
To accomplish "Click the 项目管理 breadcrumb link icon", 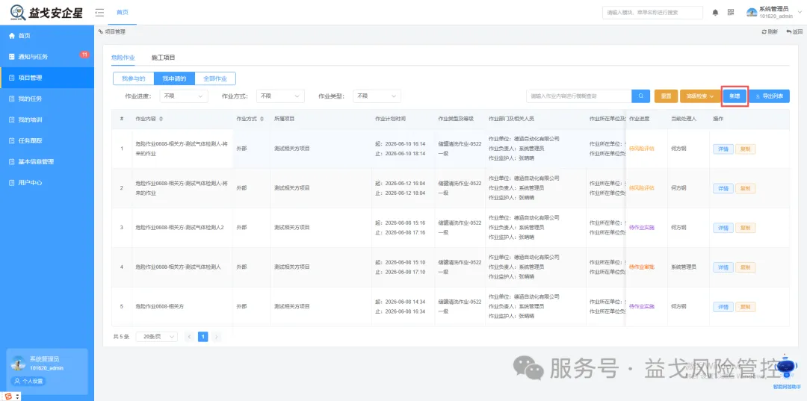I will pos(101,32).
